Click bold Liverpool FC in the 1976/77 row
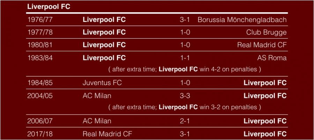The width and height of the screenshot is (314, 140). pos(104,20)
